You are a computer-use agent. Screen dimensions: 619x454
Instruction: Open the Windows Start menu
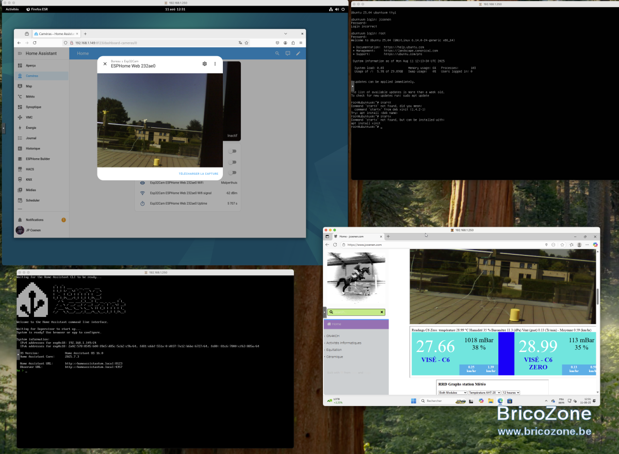coord(413,401)
